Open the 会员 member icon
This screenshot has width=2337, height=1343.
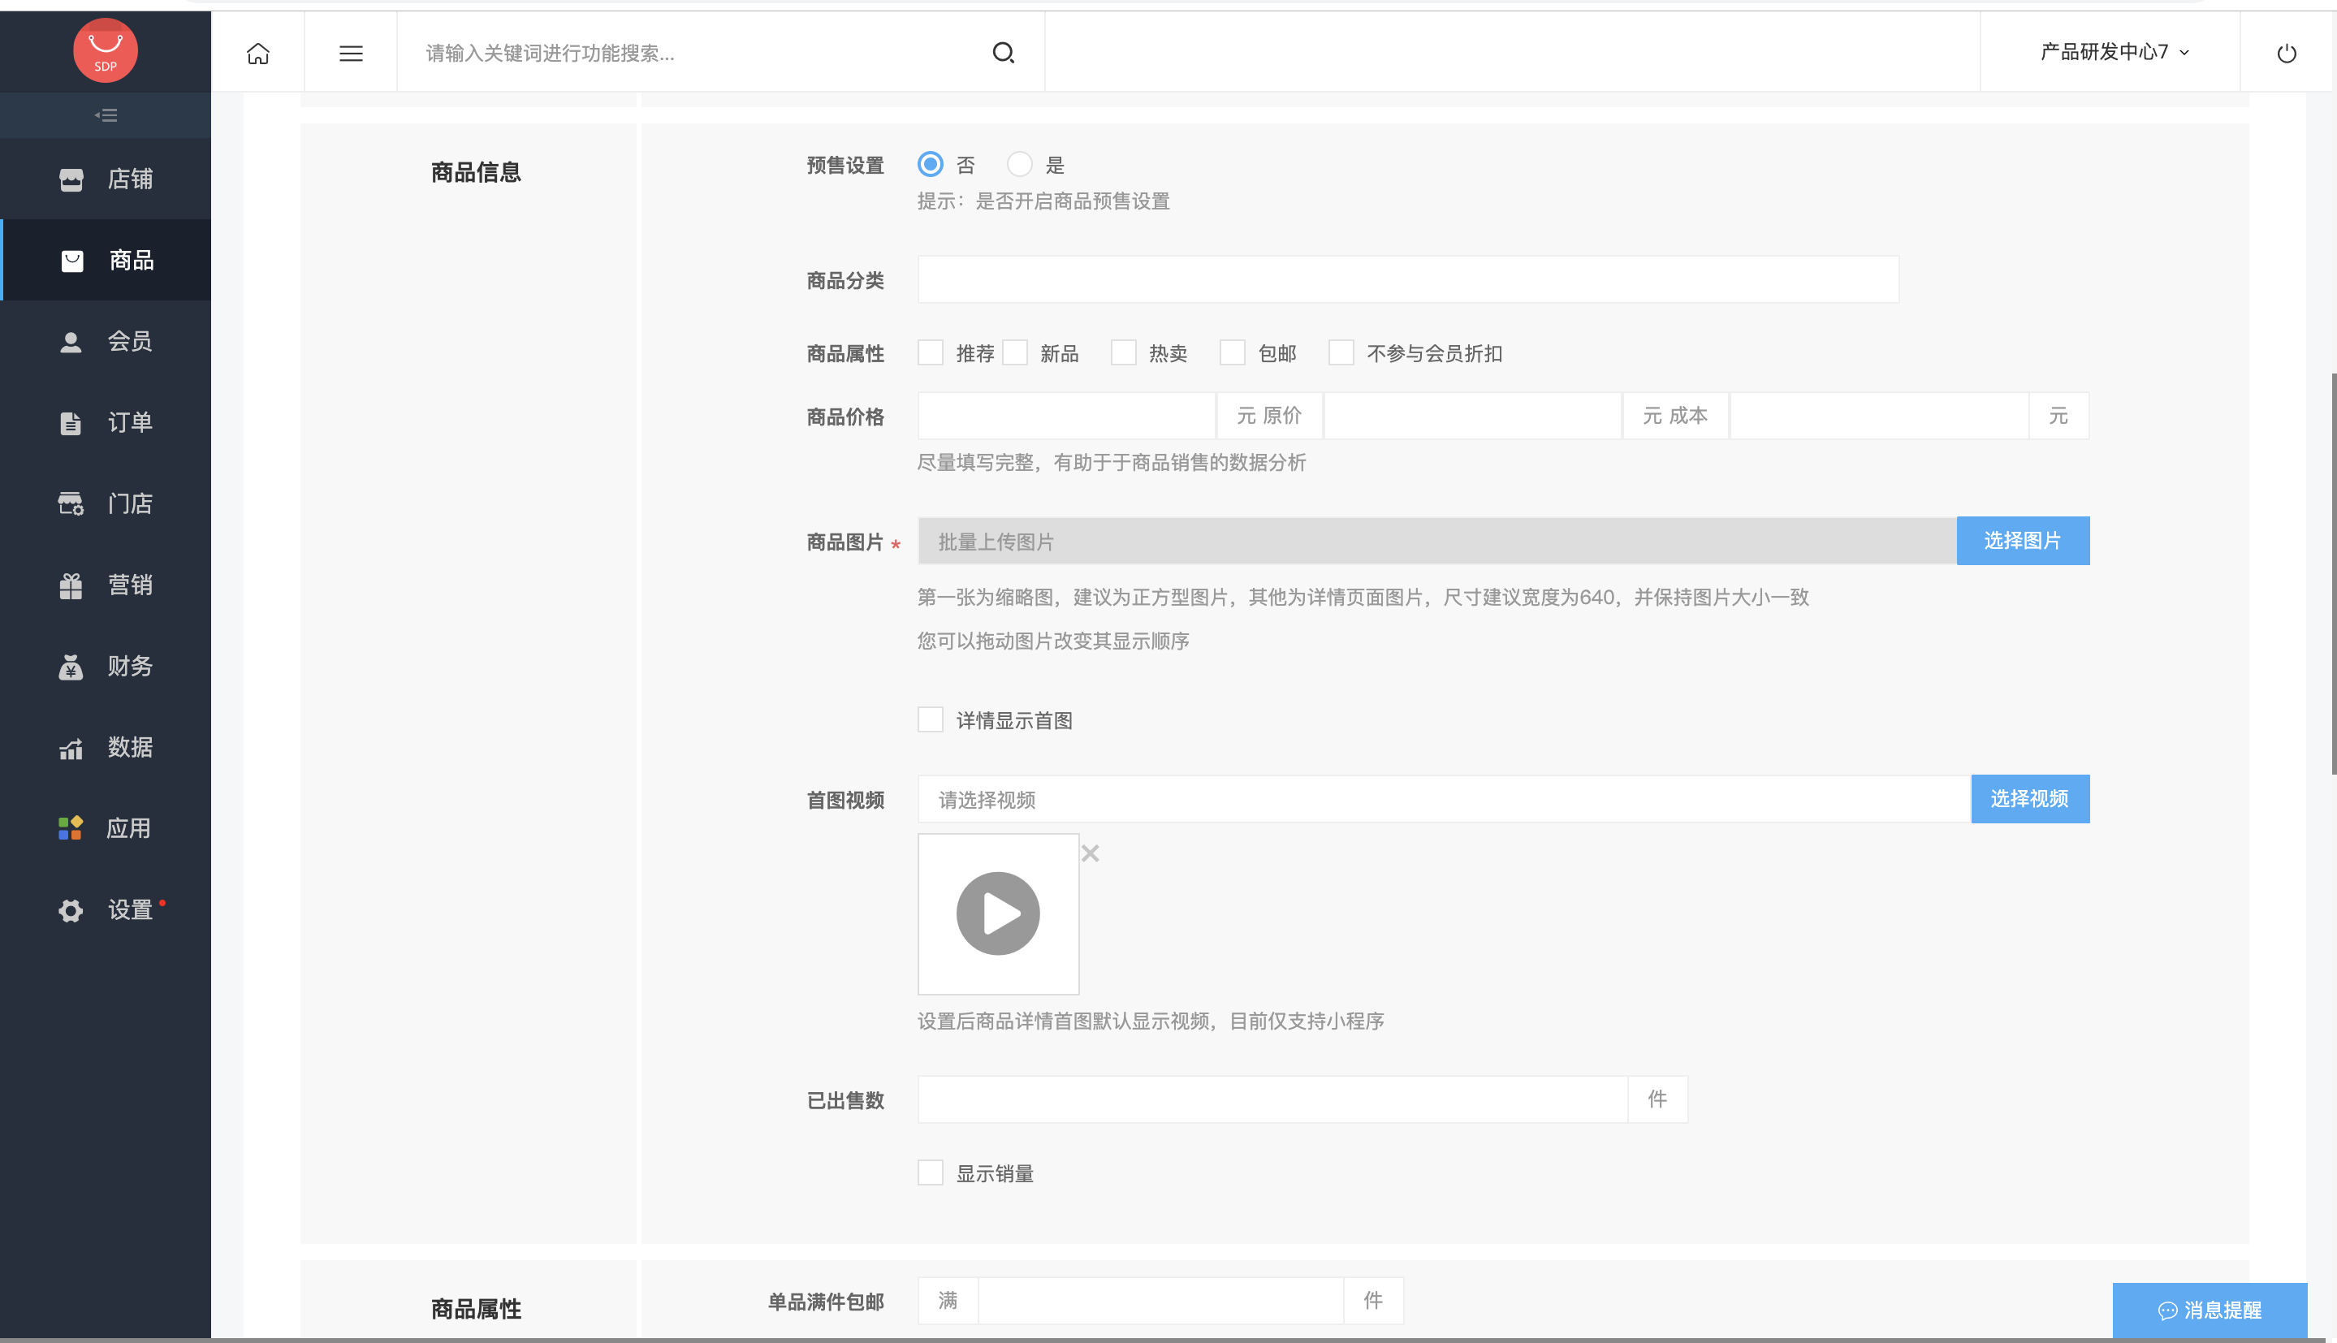pos(71,342)
